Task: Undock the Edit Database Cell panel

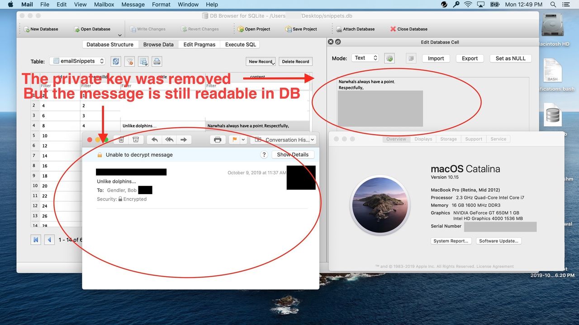Action: [337, 42]
